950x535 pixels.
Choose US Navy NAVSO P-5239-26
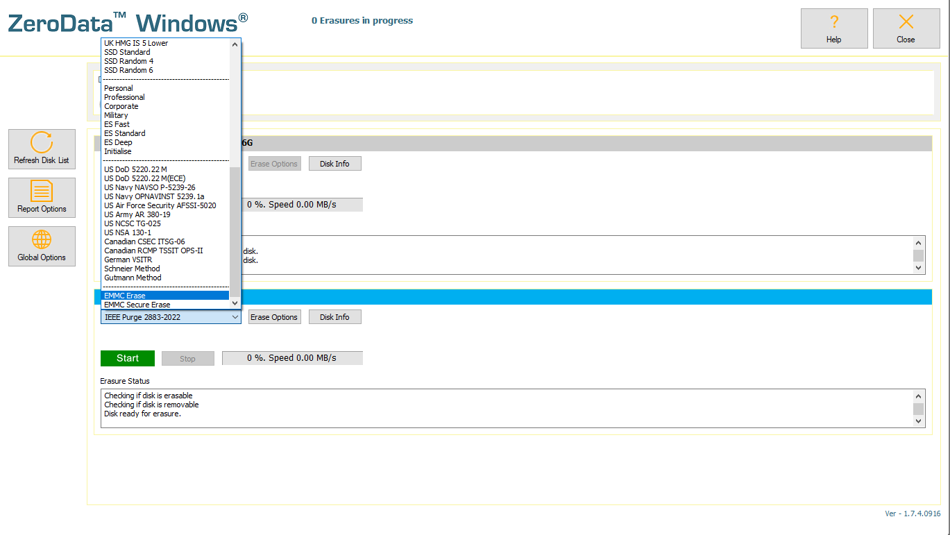[x=165, y=187]
